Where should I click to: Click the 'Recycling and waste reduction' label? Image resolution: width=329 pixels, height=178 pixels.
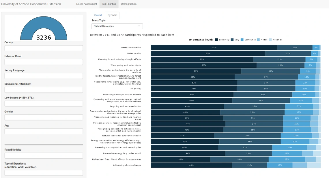(x=125, y=106)
